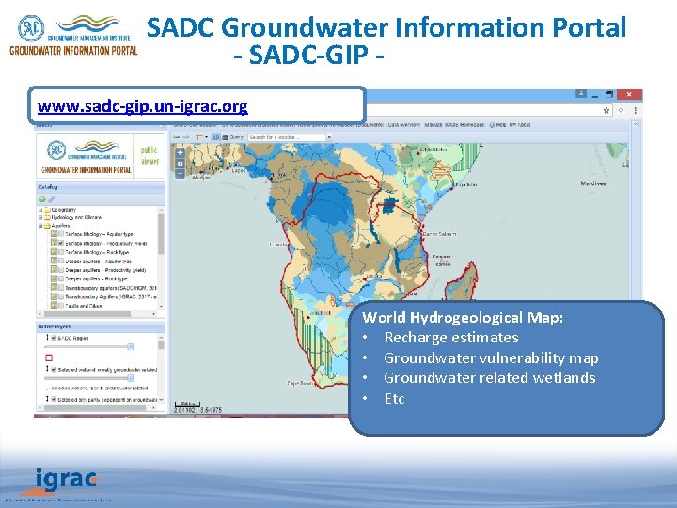Screen dimensions: 677x508
Task: Check Deeper aquifers – Productivity (yield) layer
Action: tap(61, 270)
